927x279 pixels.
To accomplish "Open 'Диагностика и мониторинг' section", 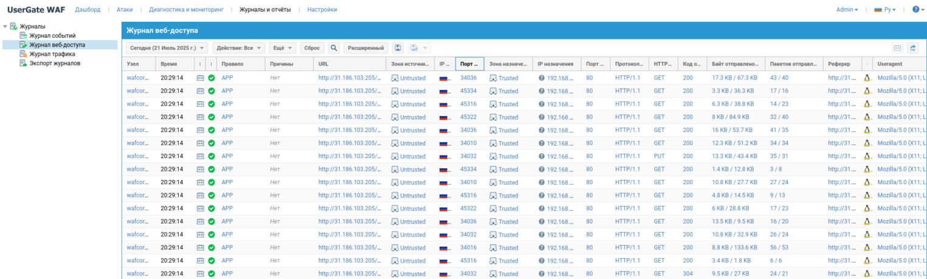I will [x=186, y=10].
